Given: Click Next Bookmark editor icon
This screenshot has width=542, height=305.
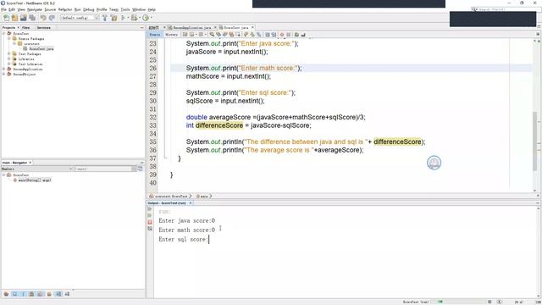Looking at the screenshot, I should pos(252,35).
